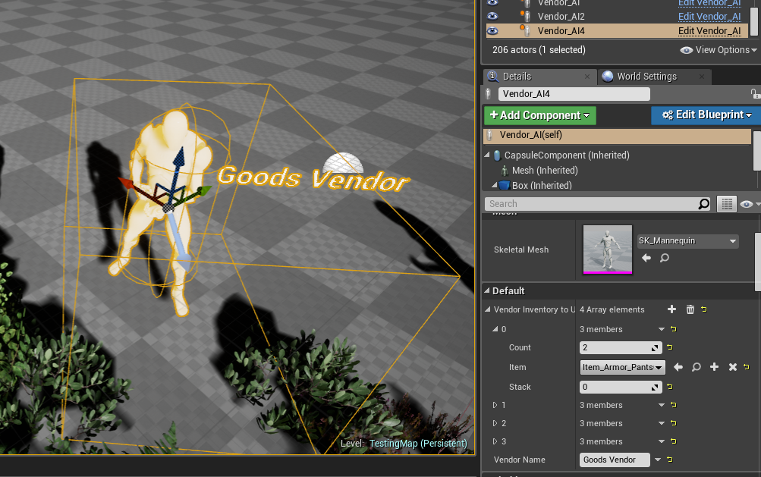The height and width of the screenshot is (477, 761).
Task: Switch to the Details tab
Action: click(x=517, y=76)
